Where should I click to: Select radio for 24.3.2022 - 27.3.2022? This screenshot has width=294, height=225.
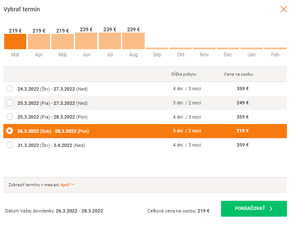pyautogui.click(x=10, y=89)
